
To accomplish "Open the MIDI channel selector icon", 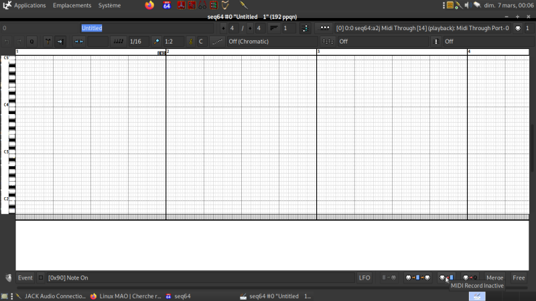I will tap(518, 28).
